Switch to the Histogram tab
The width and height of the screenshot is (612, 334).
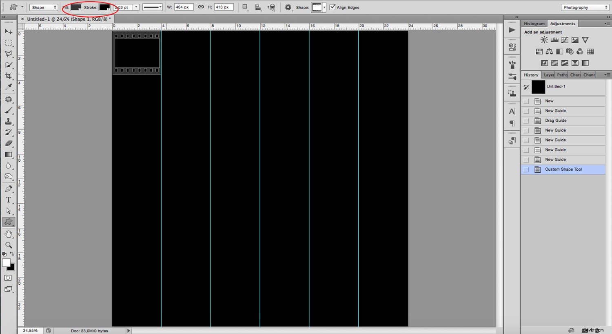[534, 23]
